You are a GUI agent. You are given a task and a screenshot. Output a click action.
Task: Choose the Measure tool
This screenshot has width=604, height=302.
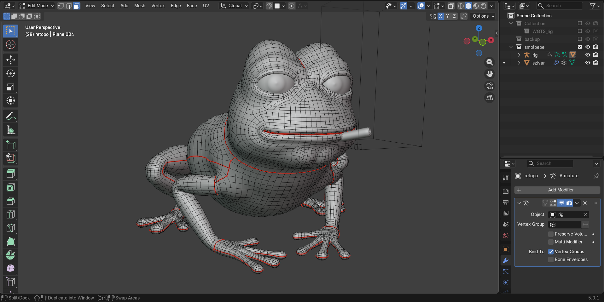[x=11, y=130]
